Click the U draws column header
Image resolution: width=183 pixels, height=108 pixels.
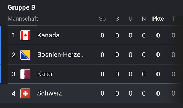[130, 19]
